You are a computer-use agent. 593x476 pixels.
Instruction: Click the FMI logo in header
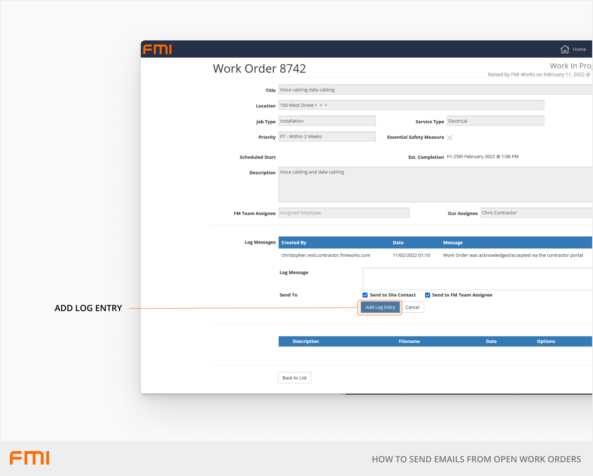pos(157,49)
